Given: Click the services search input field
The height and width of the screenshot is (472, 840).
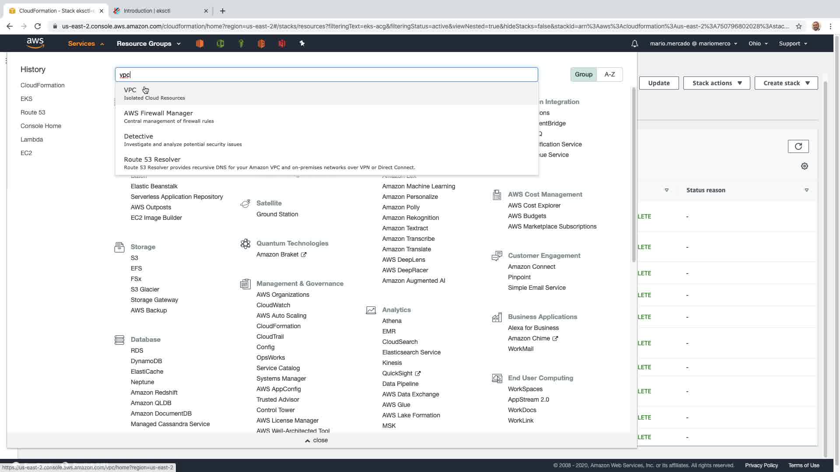Looking at the screenshot, I should click(x=326, y=75).
